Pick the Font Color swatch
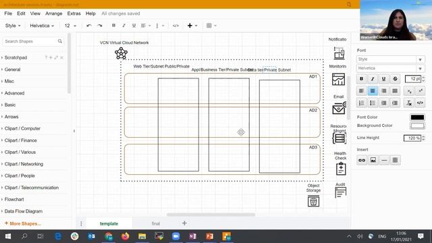 point(417,117)
